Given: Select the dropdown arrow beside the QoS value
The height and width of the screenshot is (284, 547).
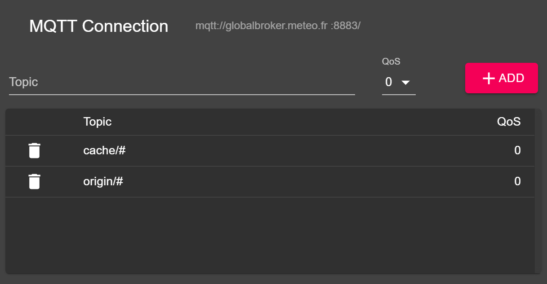Looking at the screenshot, I should point(406,83).
